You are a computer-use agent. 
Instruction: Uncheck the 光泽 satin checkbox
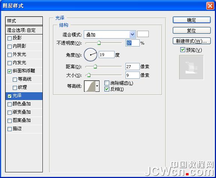pyautogui.click(x=9, y=96)
